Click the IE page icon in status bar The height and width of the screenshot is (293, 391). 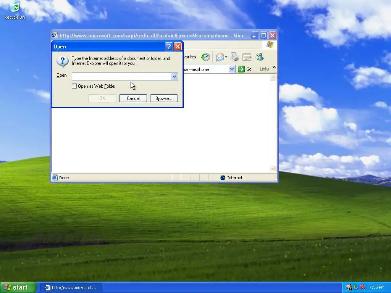[55, 178]
